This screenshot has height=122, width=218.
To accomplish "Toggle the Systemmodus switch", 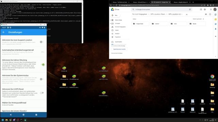I will 42,79.
